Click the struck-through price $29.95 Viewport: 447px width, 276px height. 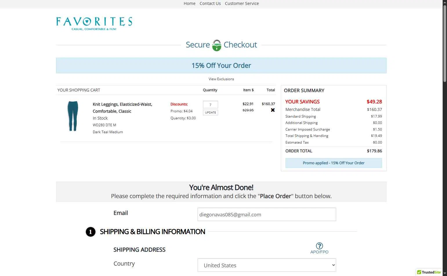click(x=248, y=110)
